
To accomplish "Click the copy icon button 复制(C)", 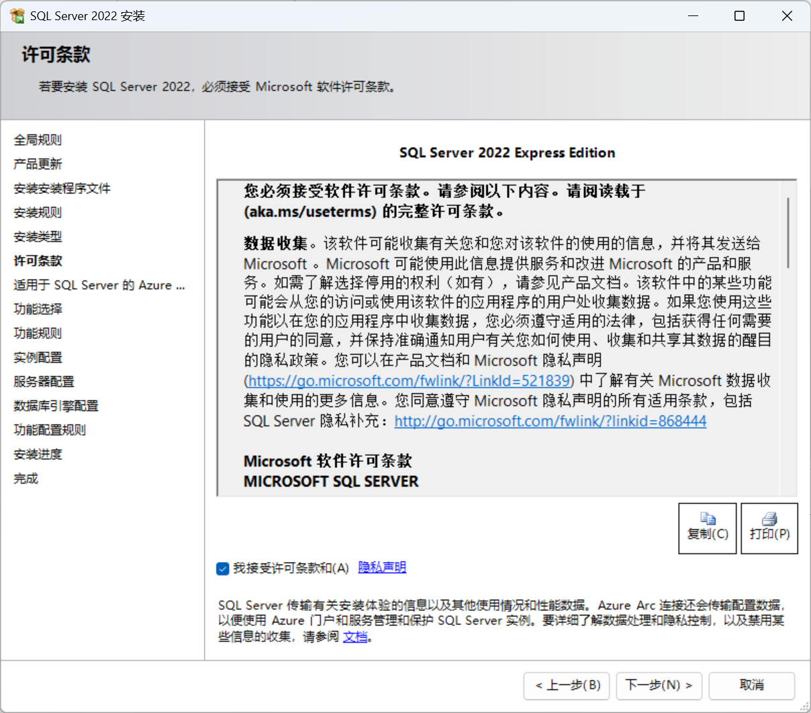I will click(x=708, y=528).
